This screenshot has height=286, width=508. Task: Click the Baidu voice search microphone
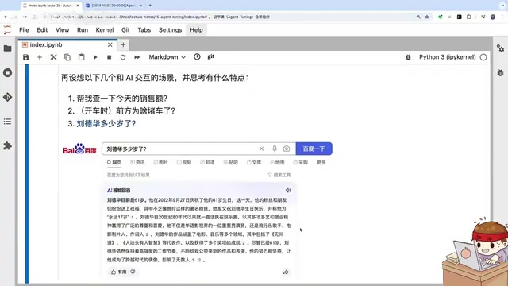pos(275,149)
